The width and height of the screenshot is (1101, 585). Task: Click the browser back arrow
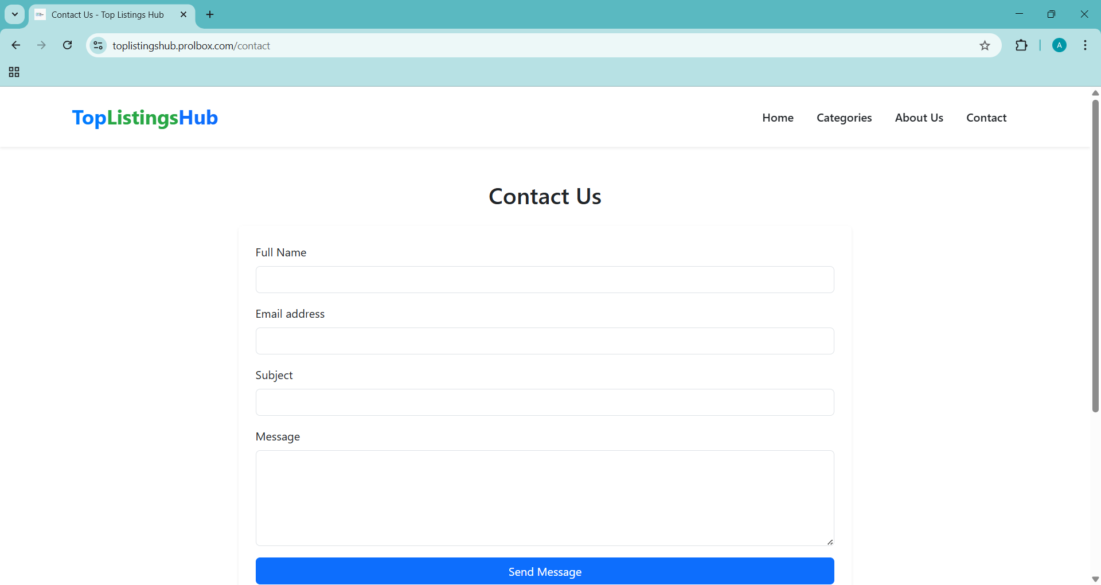point(16,45)
